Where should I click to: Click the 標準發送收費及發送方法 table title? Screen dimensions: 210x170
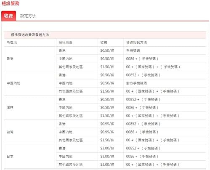pos(30,35)
